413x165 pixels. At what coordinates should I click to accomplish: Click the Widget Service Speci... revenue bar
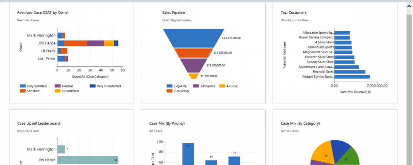click(x=352, y=77)
